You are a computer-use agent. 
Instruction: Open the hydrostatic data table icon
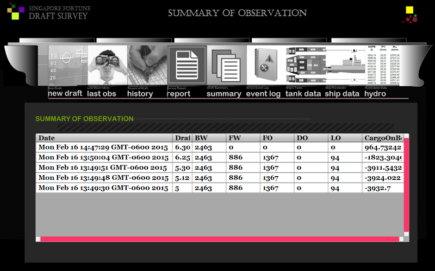click(382, 65)
